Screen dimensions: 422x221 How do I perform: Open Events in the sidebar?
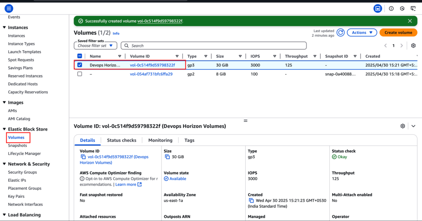14,17
